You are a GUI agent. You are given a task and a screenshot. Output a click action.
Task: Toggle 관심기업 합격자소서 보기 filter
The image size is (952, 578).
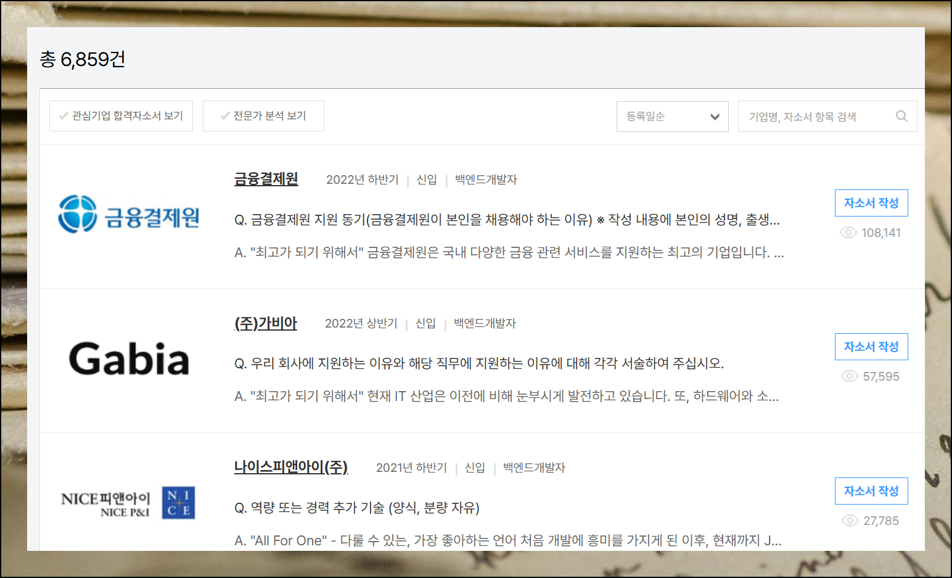pos(121,116)
